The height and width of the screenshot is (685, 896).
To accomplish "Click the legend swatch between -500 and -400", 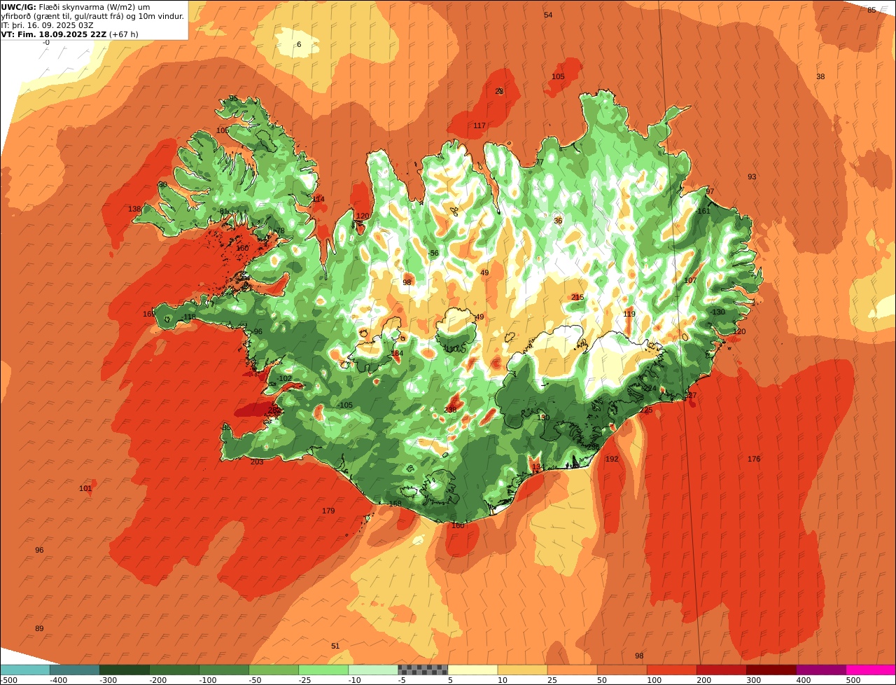I will point(24,670).
